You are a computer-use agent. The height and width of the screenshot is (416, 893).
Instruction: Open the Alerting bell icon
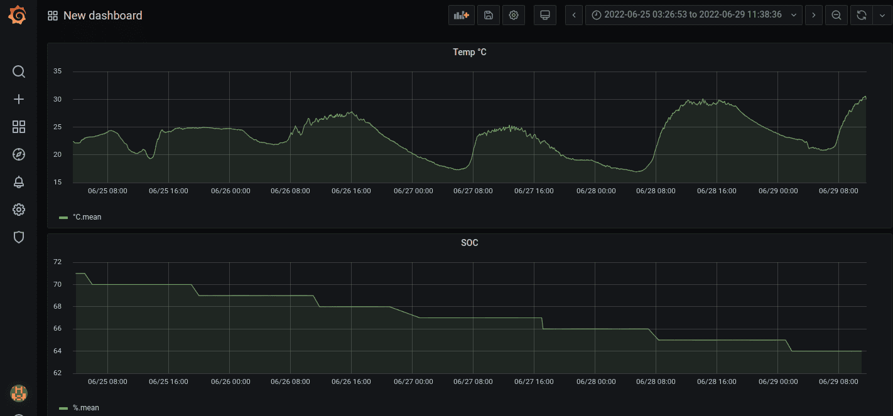19,182
